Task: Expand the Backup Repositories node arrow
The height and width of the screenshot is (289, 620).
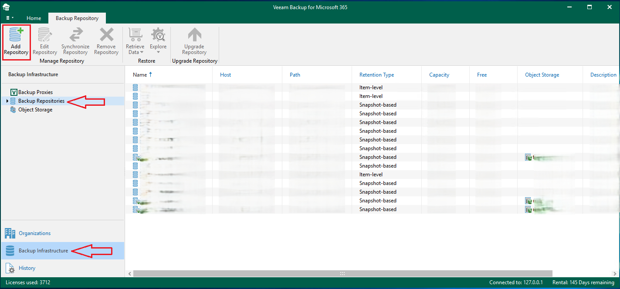Action: click(7, 101)
